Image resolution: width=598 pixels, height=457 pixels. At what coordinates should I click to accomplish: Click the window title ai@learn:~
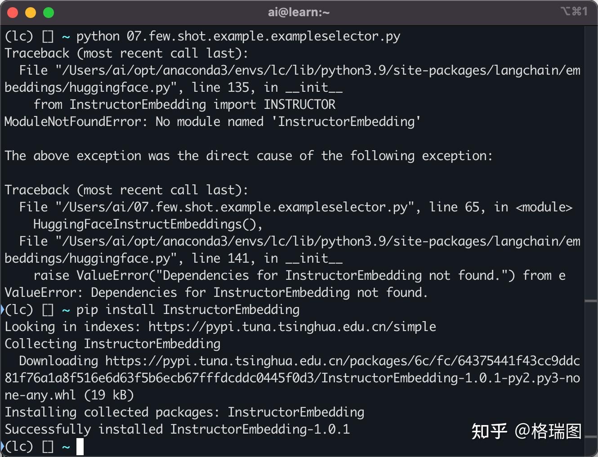pos(299,12)
